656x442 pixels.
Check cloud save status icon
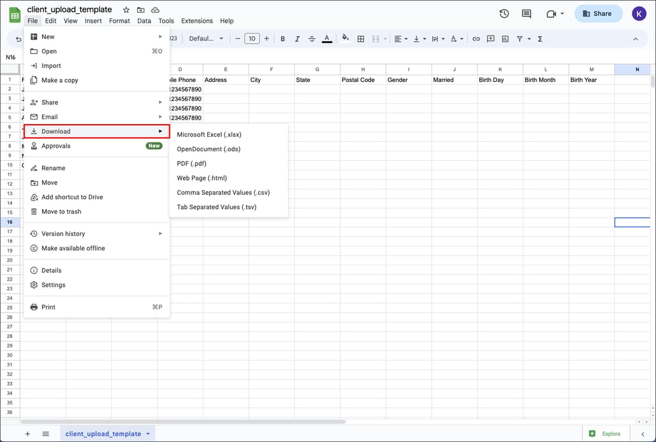[x=155, y=10]
